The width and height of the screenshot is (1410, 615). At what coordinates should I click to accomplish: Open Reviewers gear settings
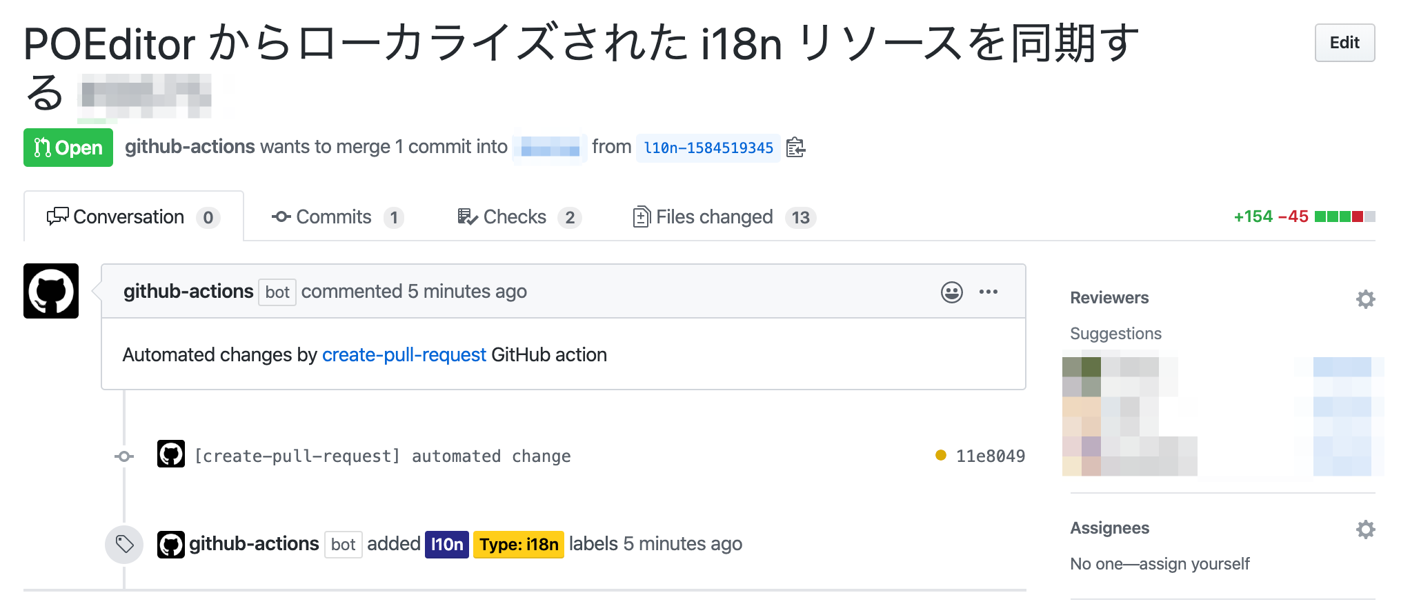point(1365,299)
